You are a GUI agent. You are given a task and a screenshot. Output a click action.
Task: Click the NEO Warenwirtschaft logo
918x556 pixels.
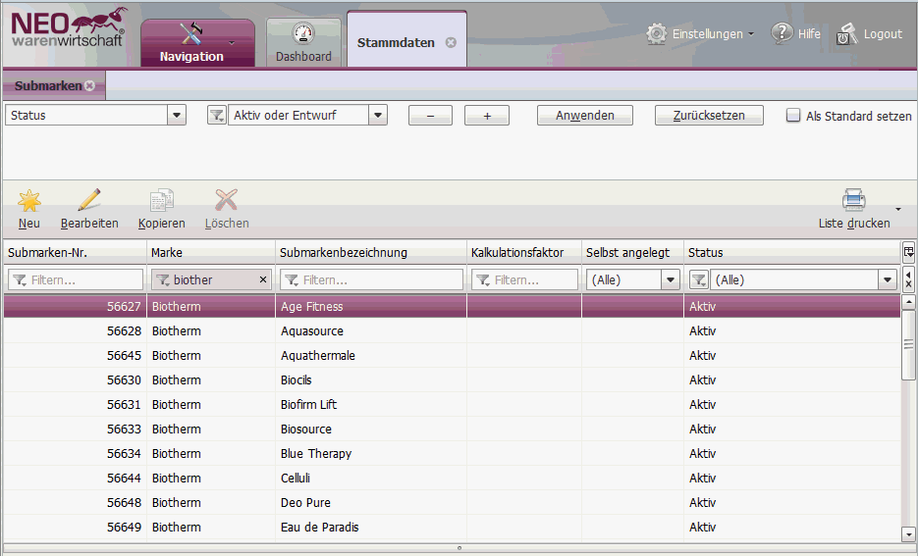(68, 28)
